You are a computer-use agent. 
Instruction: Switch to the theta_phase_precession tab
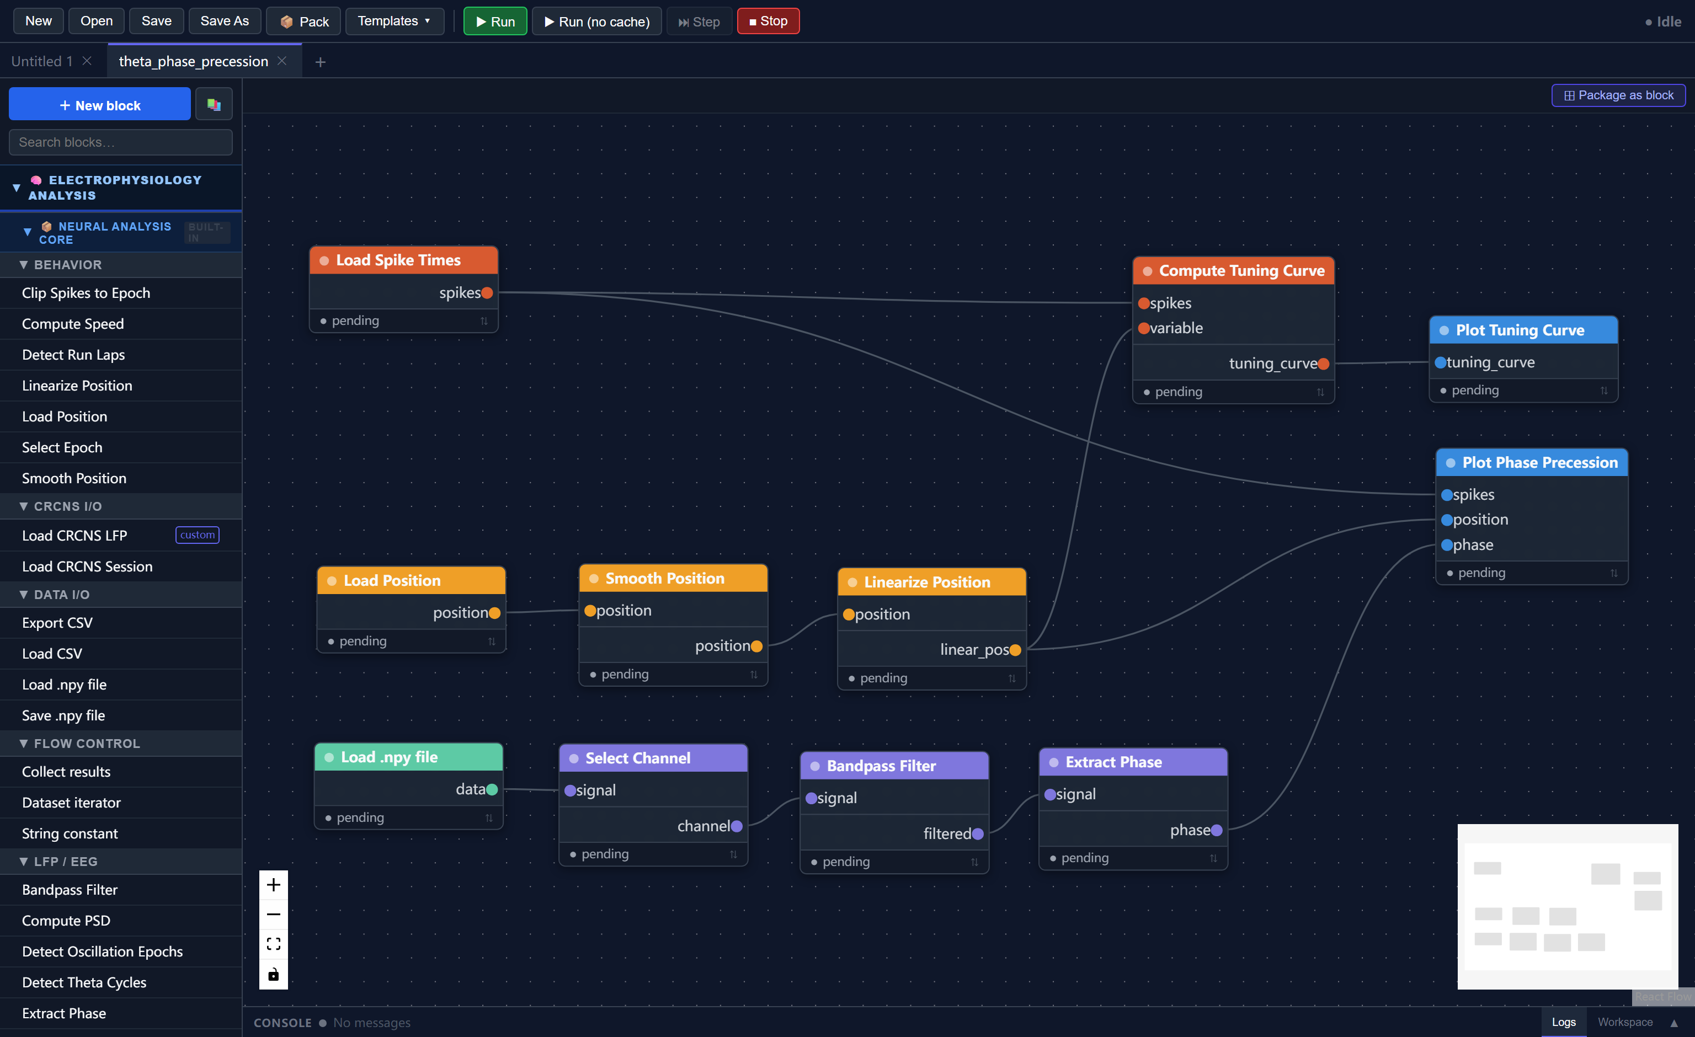pos(193,61)
